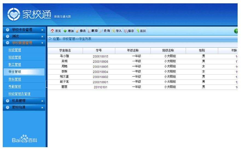This screenshot has height=150, width=245.
Task: Click the round icon beside 家校沟通
Action: click(x=7, y=107)
